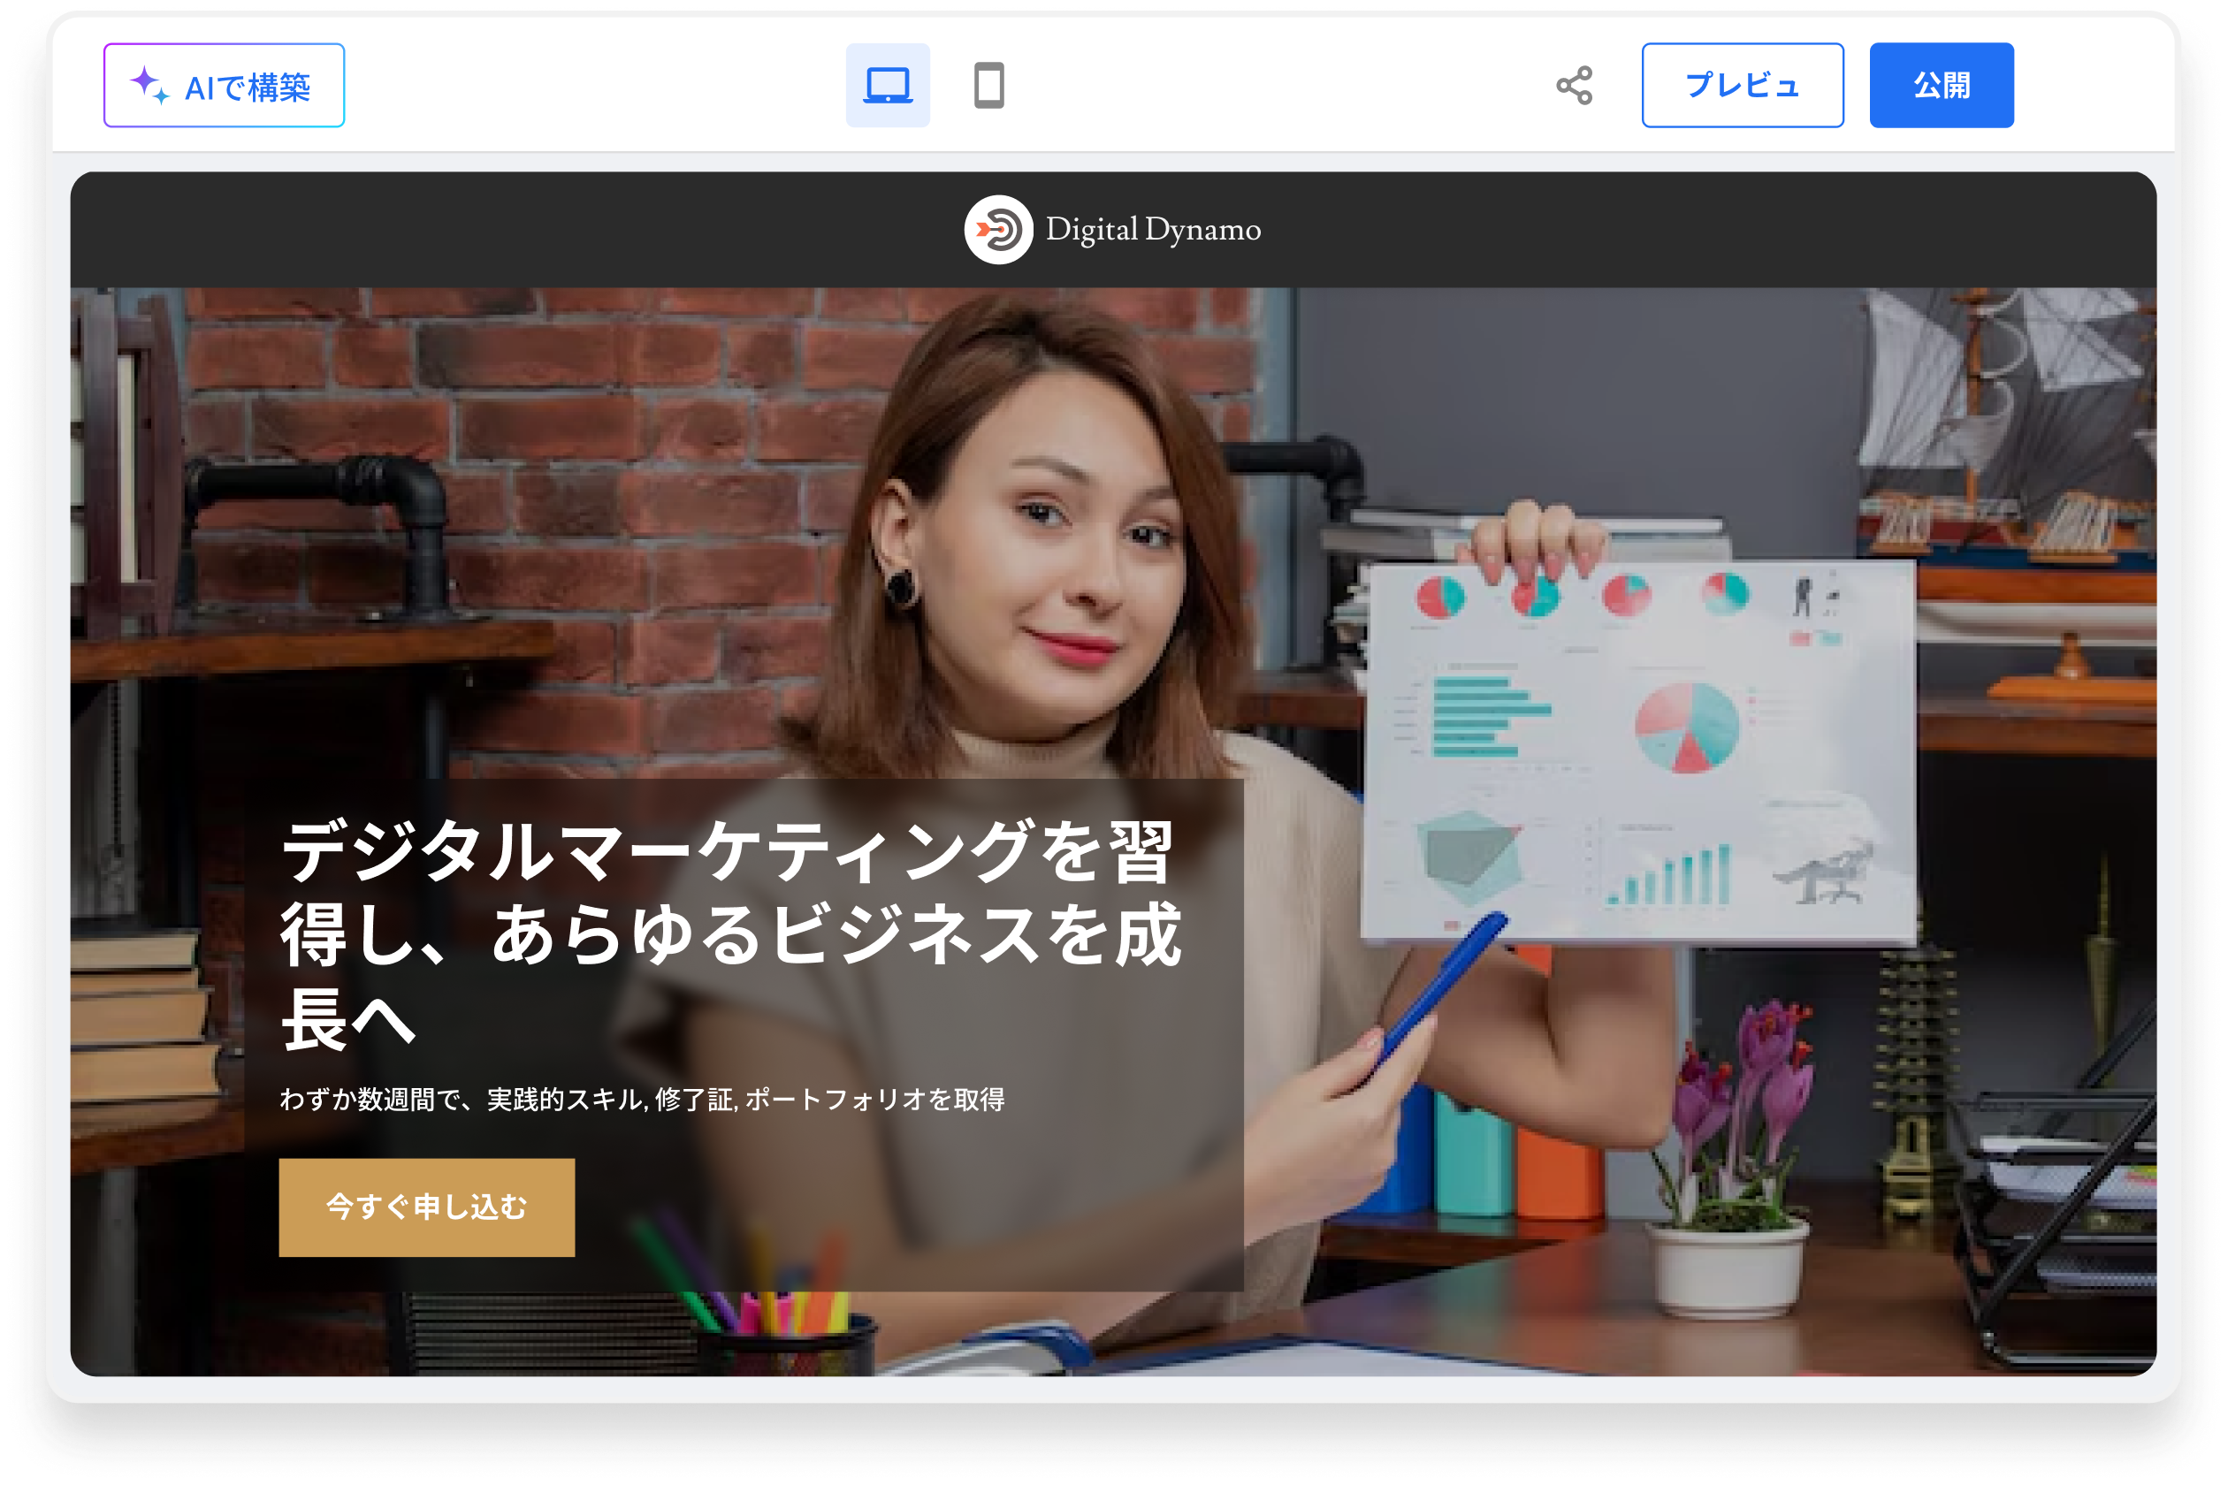Select the Digital Dynamo site name text
2228x1485 pixels.
(1152, 229)
